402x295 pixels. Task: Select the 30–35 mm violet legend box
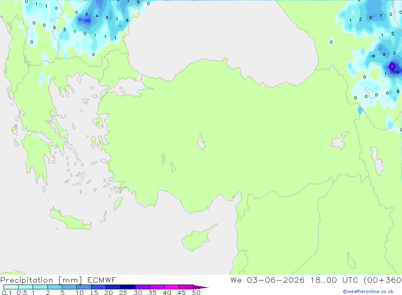tap(142, 287)
